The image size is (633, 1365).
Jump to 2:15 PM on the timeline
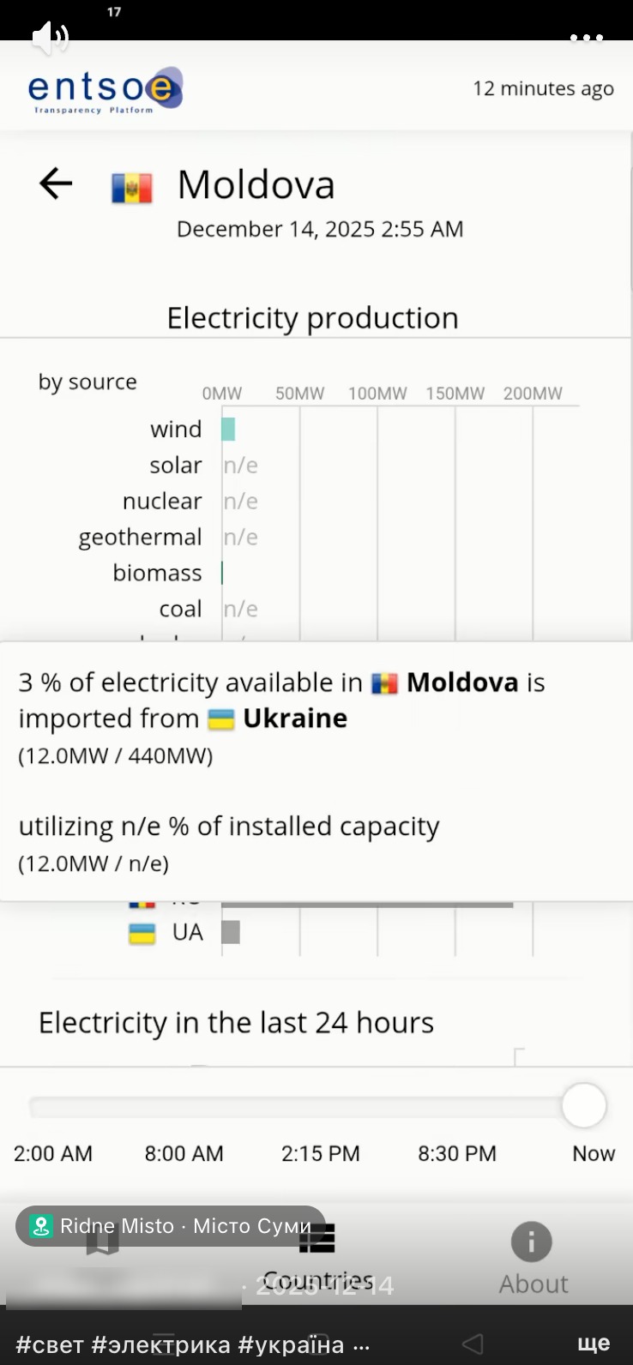(x=320, y=1153)
